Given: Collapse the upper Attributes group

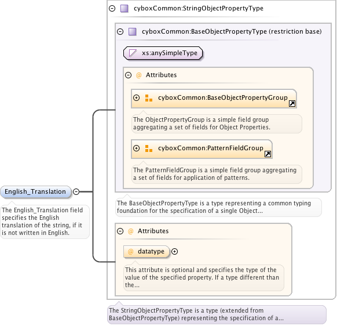Looking at the screenshot, I should tap(129, 75).
